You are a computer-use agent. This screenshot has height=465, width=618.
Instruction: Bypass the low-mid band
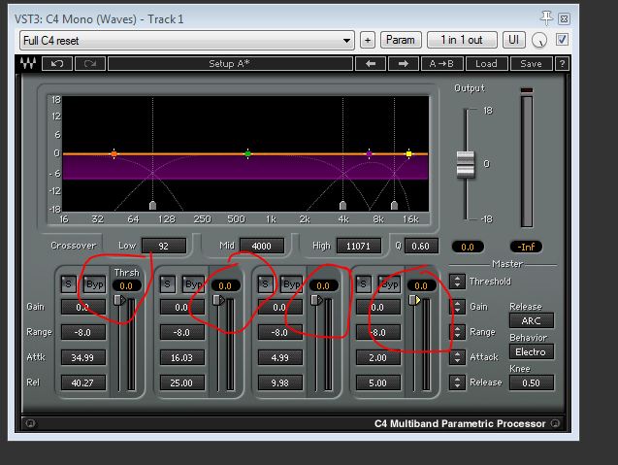[193, 284]
